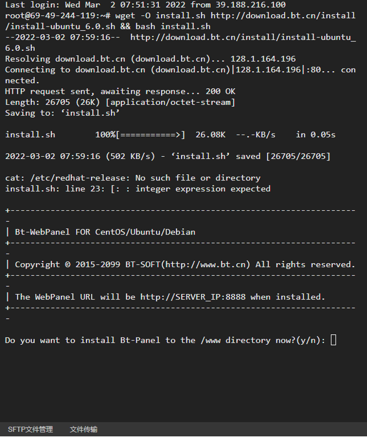Click the terminal cursor after the y/n prompt
This screenshot has height=443, width=367.
click(333, 340)
